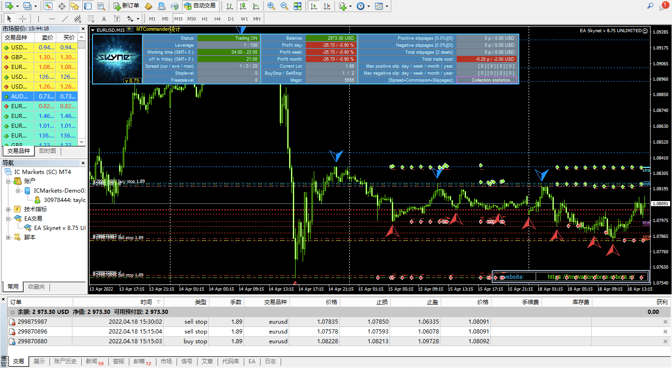Expand the 脚本 scripts tree node
The width and height of the screenshot is (672, 368).
(x=8, y=237)
